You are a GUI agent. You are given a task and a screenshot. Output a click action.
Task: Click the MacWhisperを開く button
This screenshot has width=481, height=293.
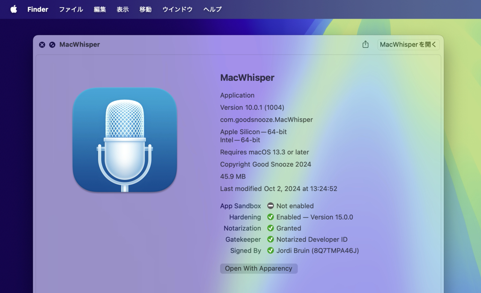tap(408, 44)
